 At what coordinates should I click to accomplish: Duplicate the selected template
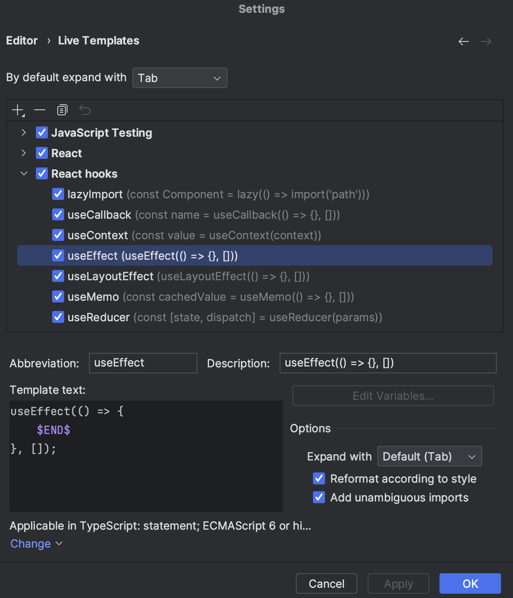(x=62, y=110)
